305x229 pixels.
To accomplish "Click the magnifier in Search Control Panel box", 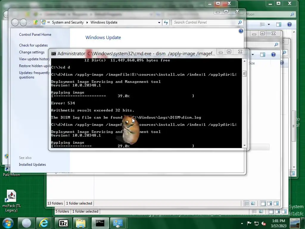I will tap(240, 22).
